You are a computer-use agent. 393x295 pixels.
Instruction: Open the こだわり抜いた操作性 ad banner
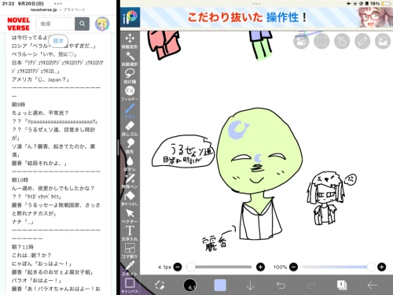256,17
